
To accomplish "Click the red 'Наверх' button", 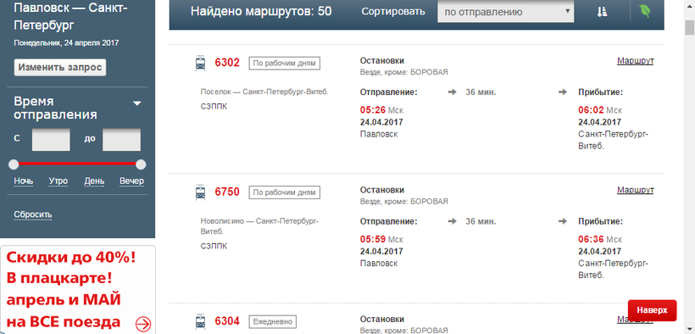I will [x=652, y=310].
